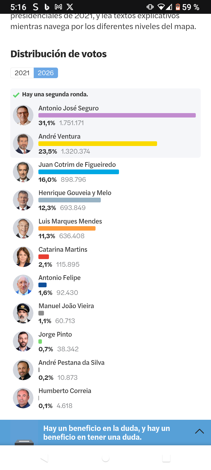Select the 2026 results tab
The height and width of the screenshot is (470, 211).
46,73
